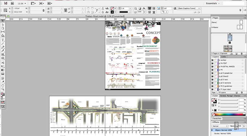Toggle visibility of P4 layer
The width and height of the screenshot is (247, 136).
[213, 70]
